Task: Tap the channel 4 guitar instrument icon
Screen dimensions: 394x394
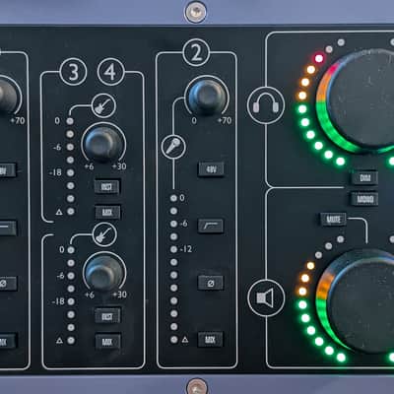Action: pyautogui.click(x=104, y=234)
